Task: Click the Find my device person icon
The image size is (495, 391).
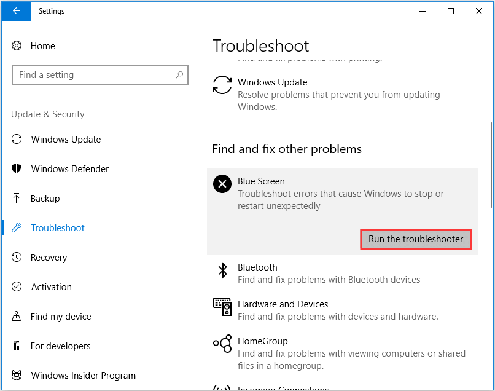Action: [x=17, y=317]
